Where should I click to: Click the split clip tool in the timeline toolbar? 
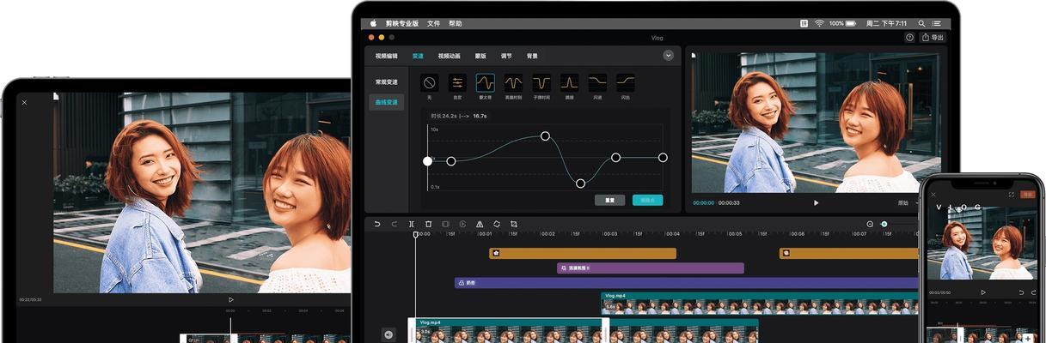(412, 224)
